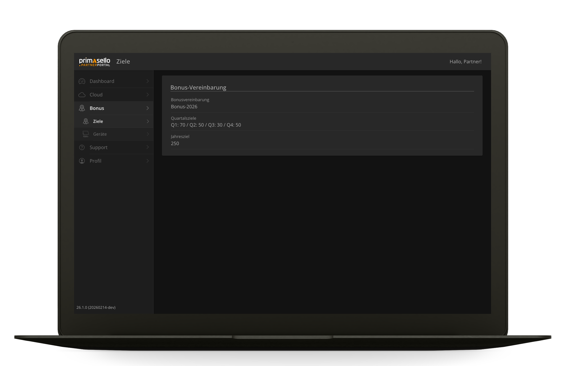Click the Dashboard gauge icon
The height and width of the screenshot is (366, 567).
pyautogui.click(x=82, y=81)
